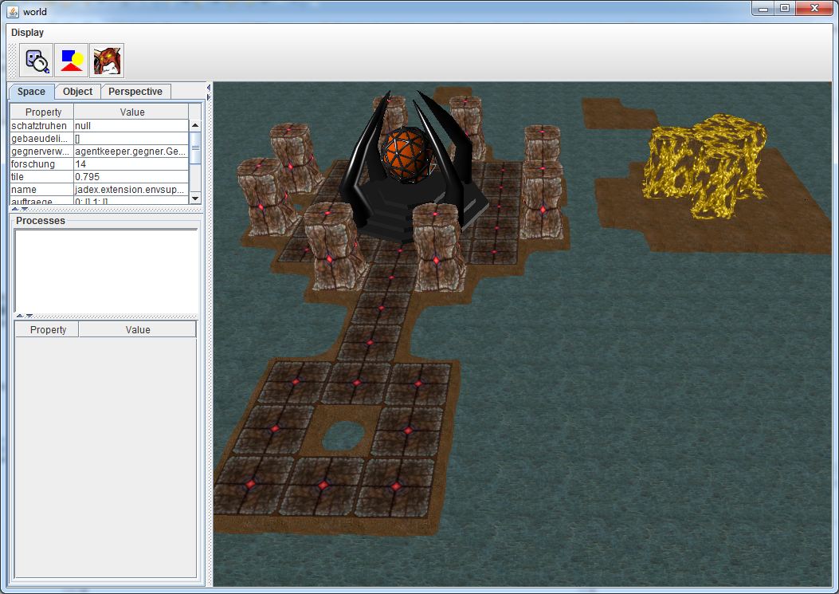Click split pane arrows above Processes
The width and height of the screenshot is (839, 594).
click(19, 210)
